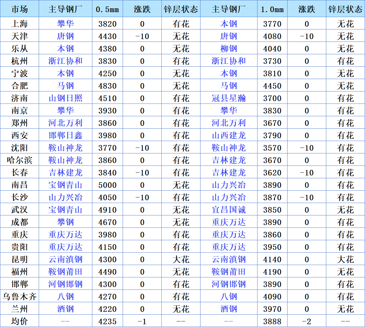
Task: Open the 冠县星瀚 mill link
Action: click(x=229, y=98)
